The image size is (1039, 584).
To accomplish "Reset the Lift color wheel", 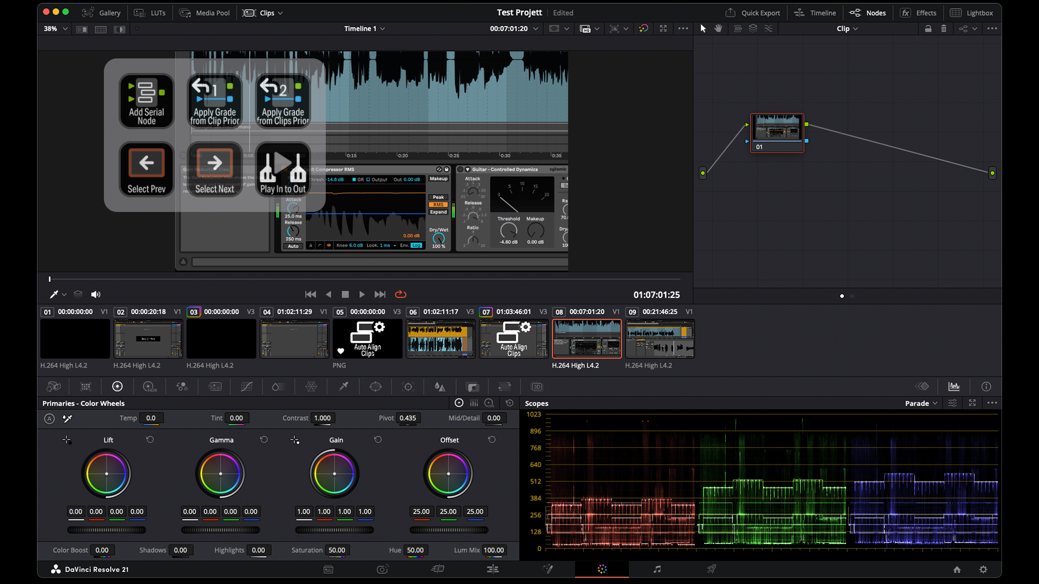I will point(150,440).
